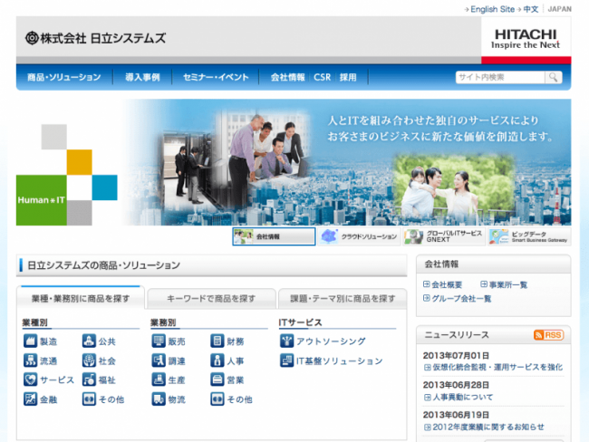Open the 人事 human resources icon

point(217,360)
